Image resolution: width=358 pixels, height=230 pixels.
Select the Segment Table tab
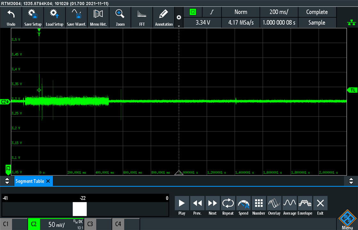30,181
